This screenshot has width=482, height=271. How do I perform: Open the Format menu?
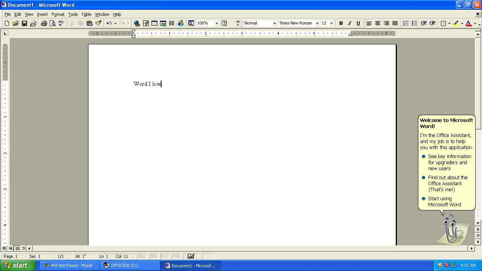(x=58, y=14)
